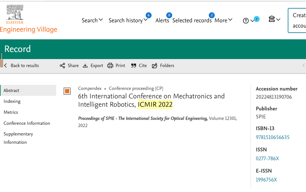This screenshot has width=306, height=192.
Task: Select the Abstract tab
Action: click(28, 90)
